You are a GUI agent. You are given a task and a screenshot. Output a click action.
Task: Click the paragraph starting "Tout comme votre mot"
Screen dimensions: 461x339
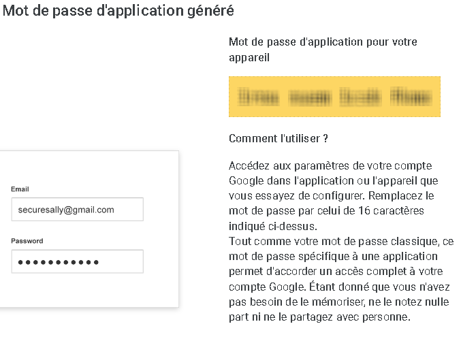pyautogui.click(x=341, y=279)
